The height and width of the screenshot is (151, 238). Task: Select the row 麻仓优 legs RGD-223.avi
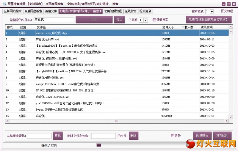[117, 97]
